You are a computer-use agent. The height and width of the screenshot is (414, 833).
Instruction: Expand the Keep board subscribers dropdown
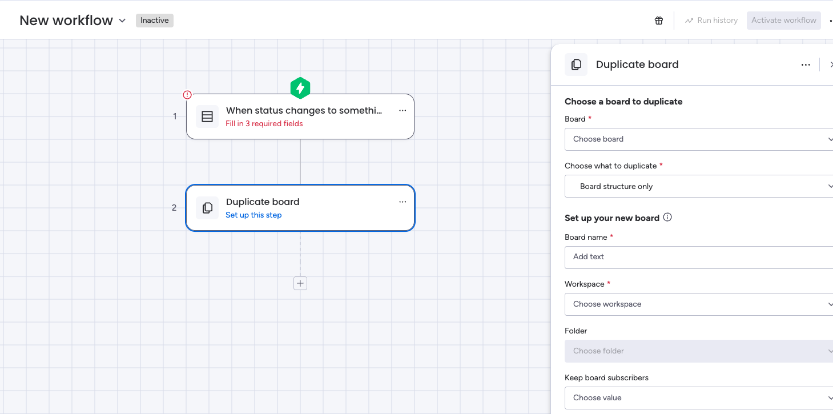coord(698,398)
